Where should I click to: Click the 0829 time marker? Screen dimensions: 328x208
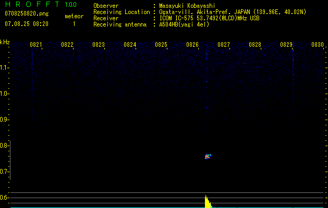pyautogui.click(x=286, y=45)
